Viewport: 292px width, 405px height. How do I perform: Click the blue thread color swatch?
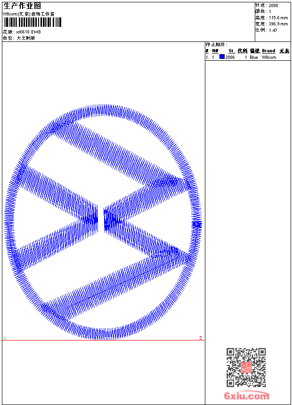[x=222, y=57]
